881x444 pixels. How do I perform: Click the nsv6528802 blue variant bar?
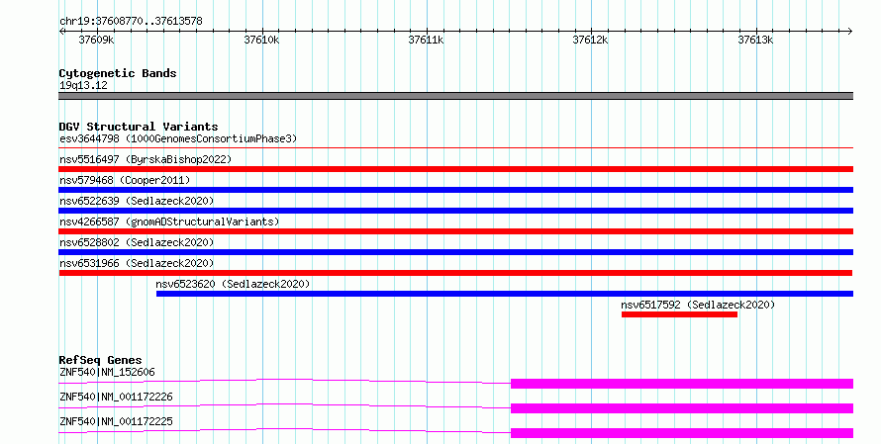[455, 252]
